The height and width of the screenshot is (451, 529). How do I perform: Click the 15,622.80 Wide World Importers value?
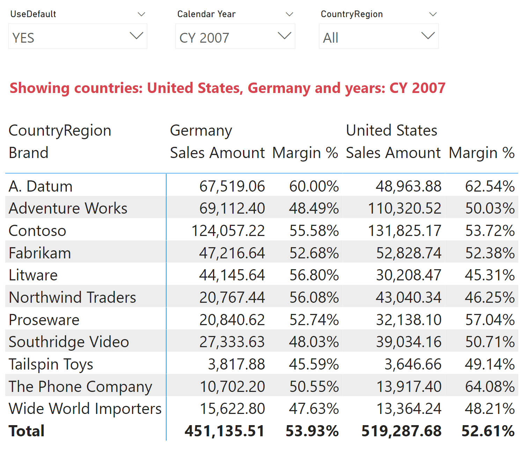[232, 409]
